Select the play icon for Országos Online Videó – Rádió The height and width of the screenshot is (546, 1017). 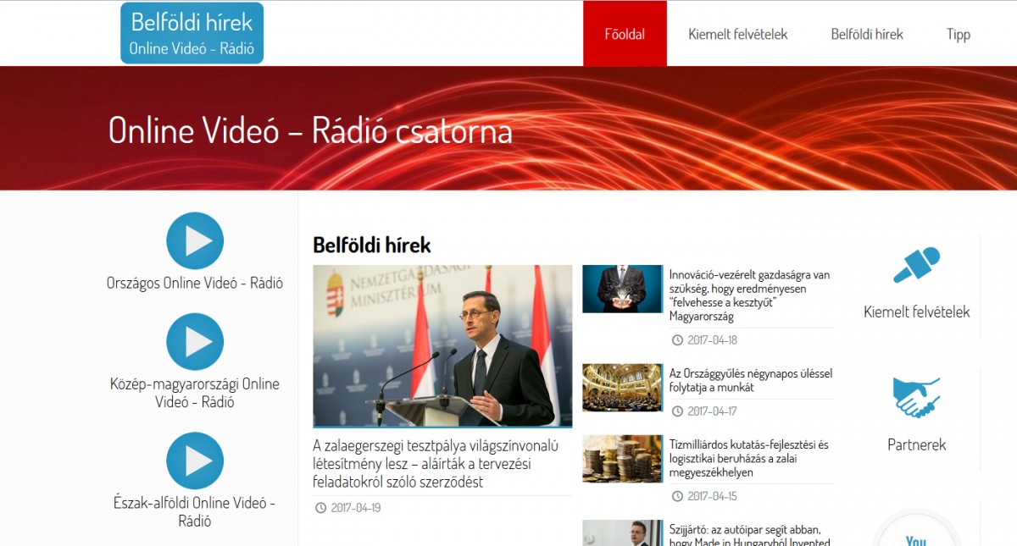point(195,240)
